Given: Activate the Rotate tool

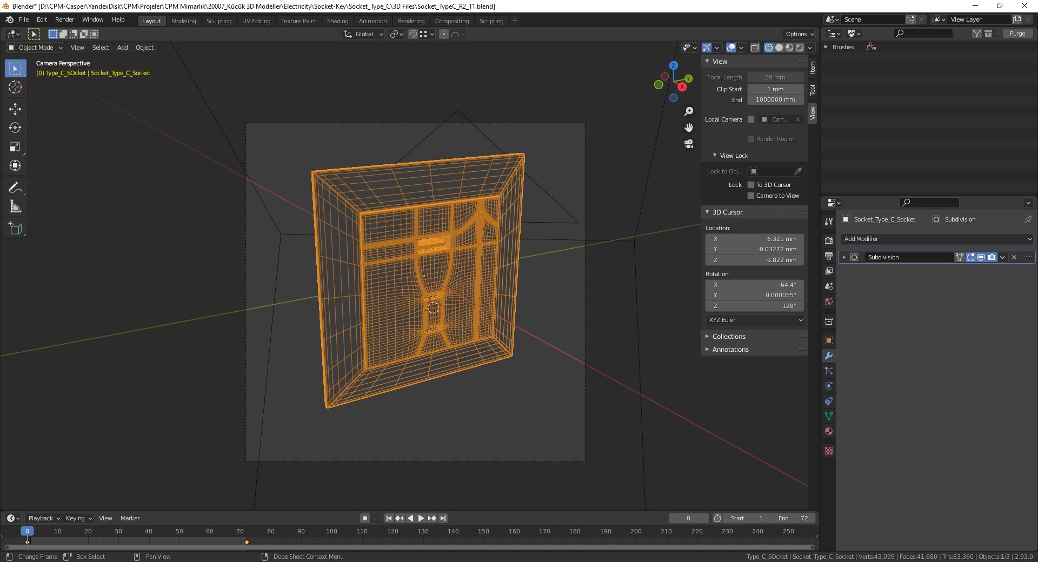Looking at the screenshot, I should point(15,128).
